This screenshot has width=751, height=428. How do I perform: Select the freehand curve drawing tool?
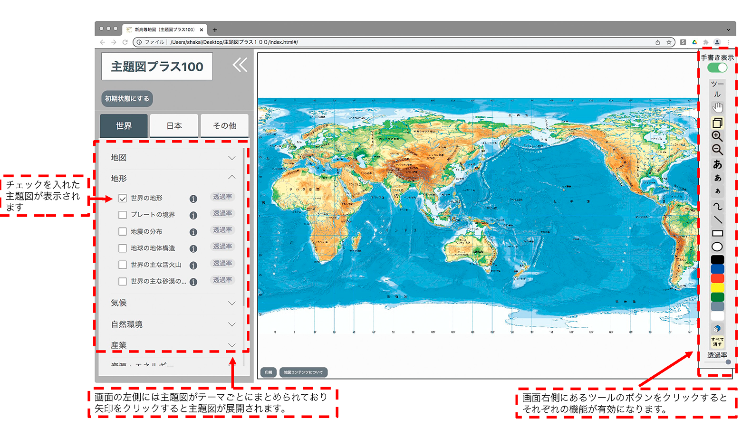pyautogui.click(x=717, y=206)
